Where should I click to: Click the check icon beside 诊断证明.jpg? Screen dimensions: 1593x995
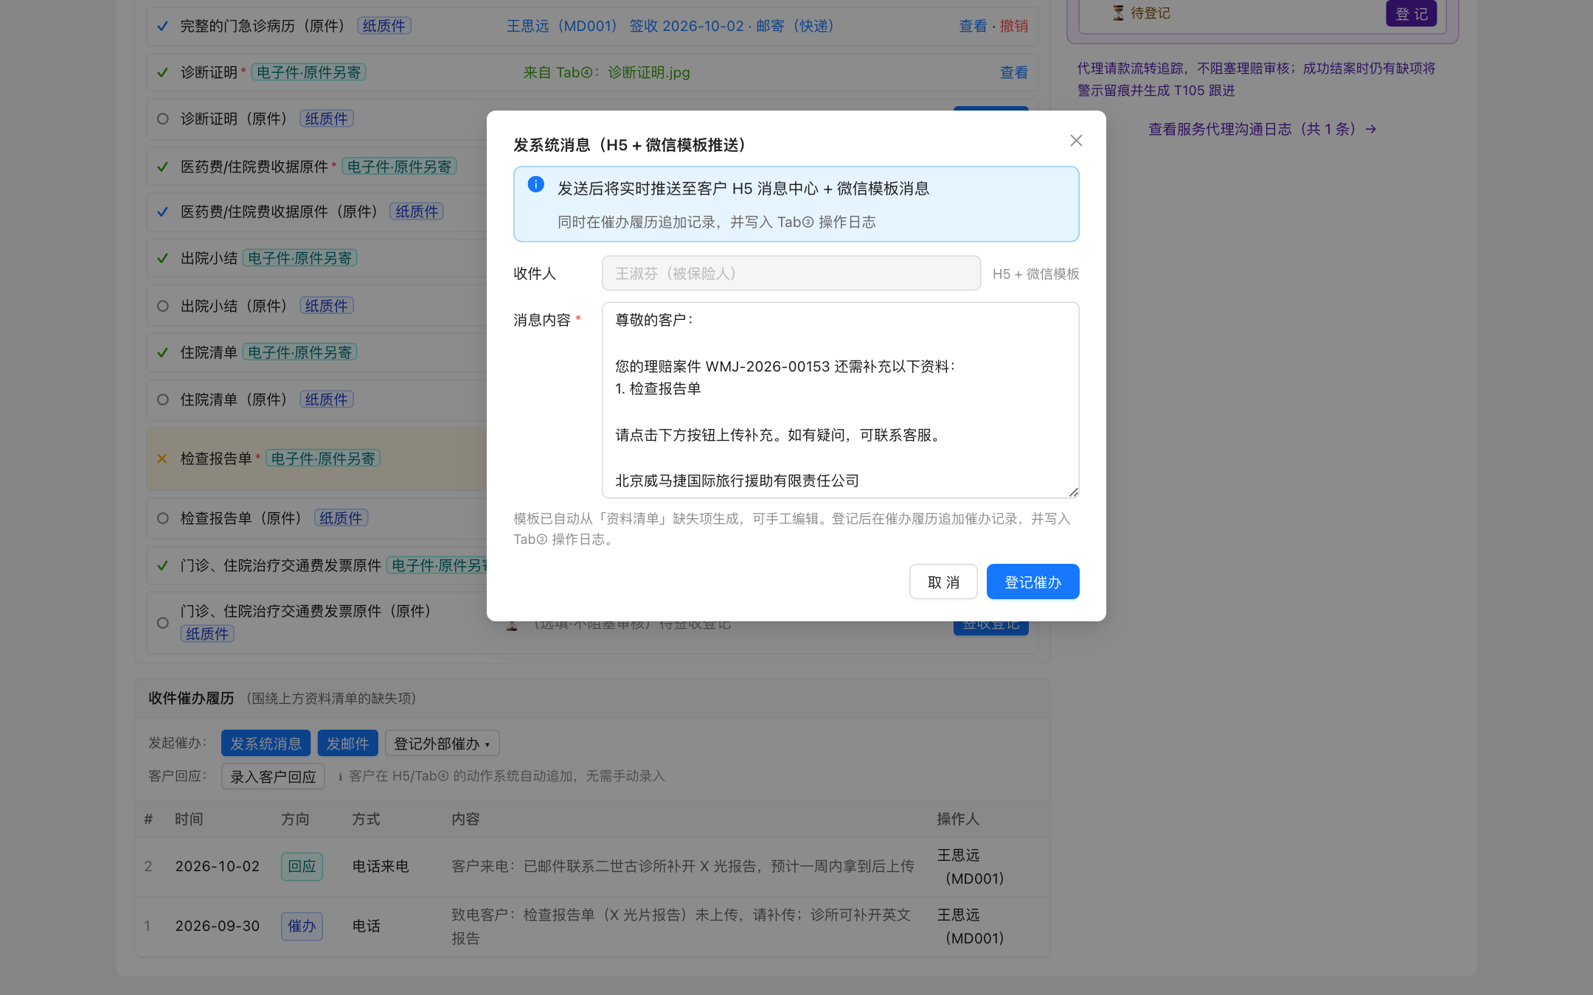pos(163,72)
